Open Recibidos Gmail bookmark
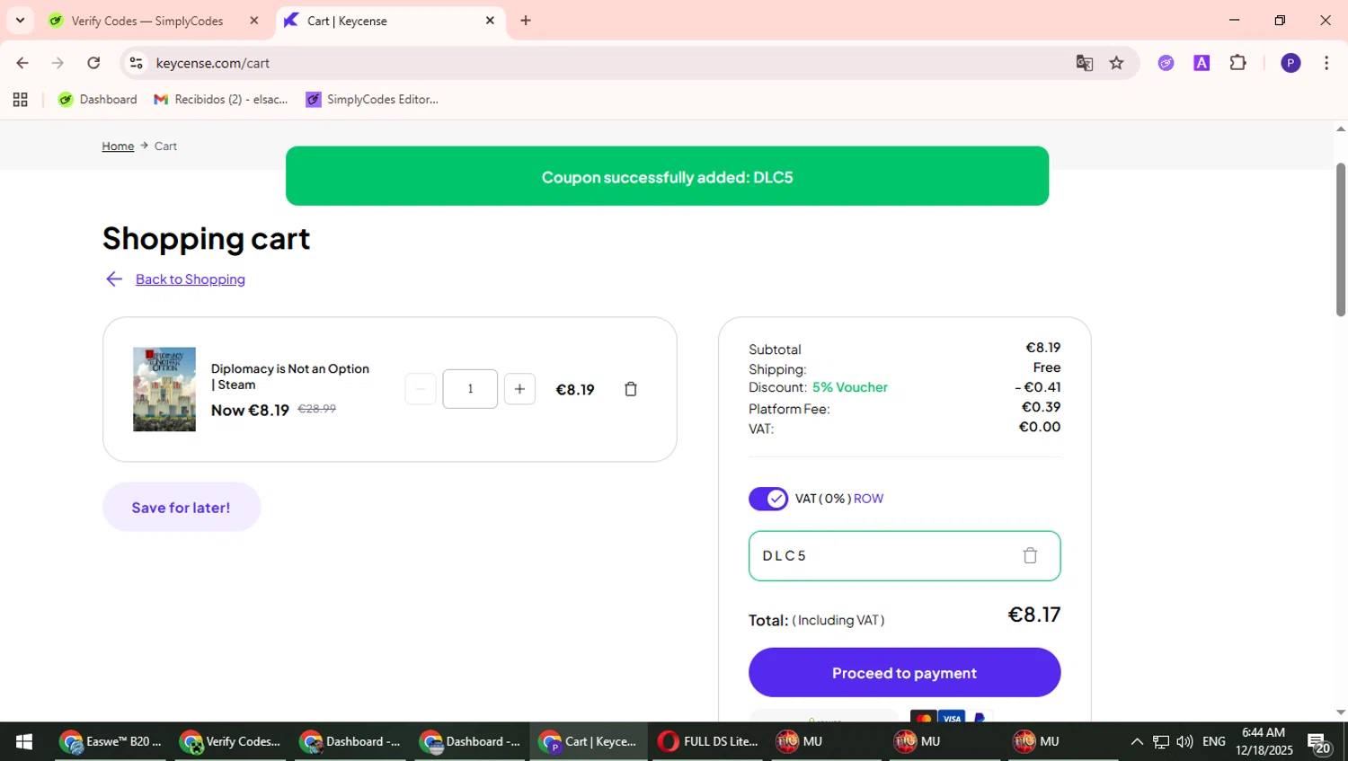 pos(221,100)
